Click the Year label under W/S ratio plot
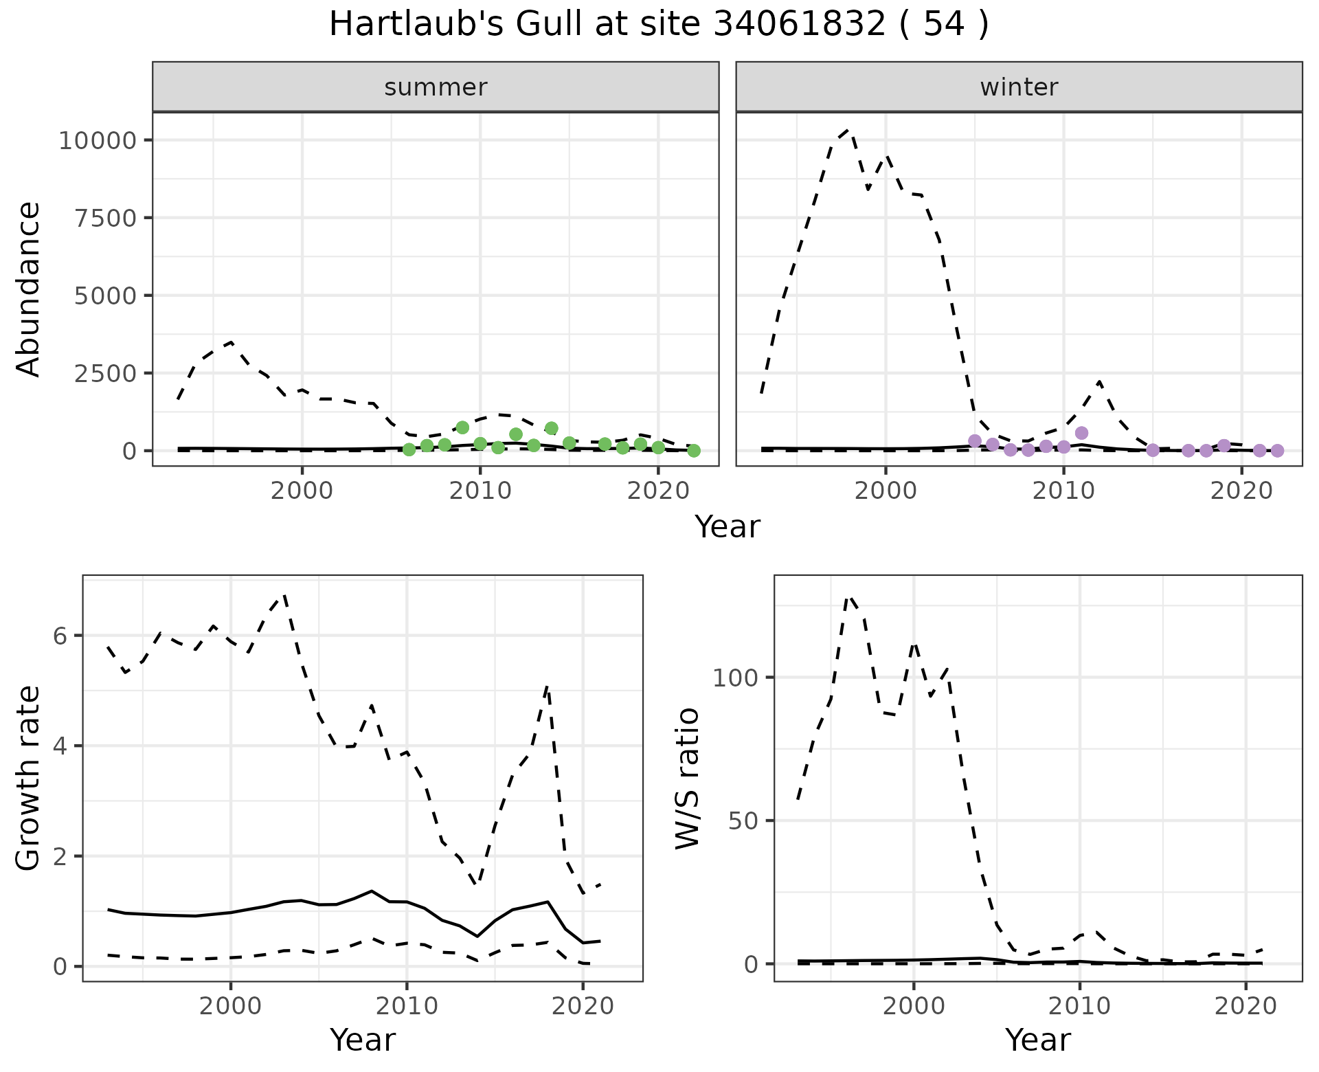The width and height of the screenshot is (1319, 1072). 1037,1040
